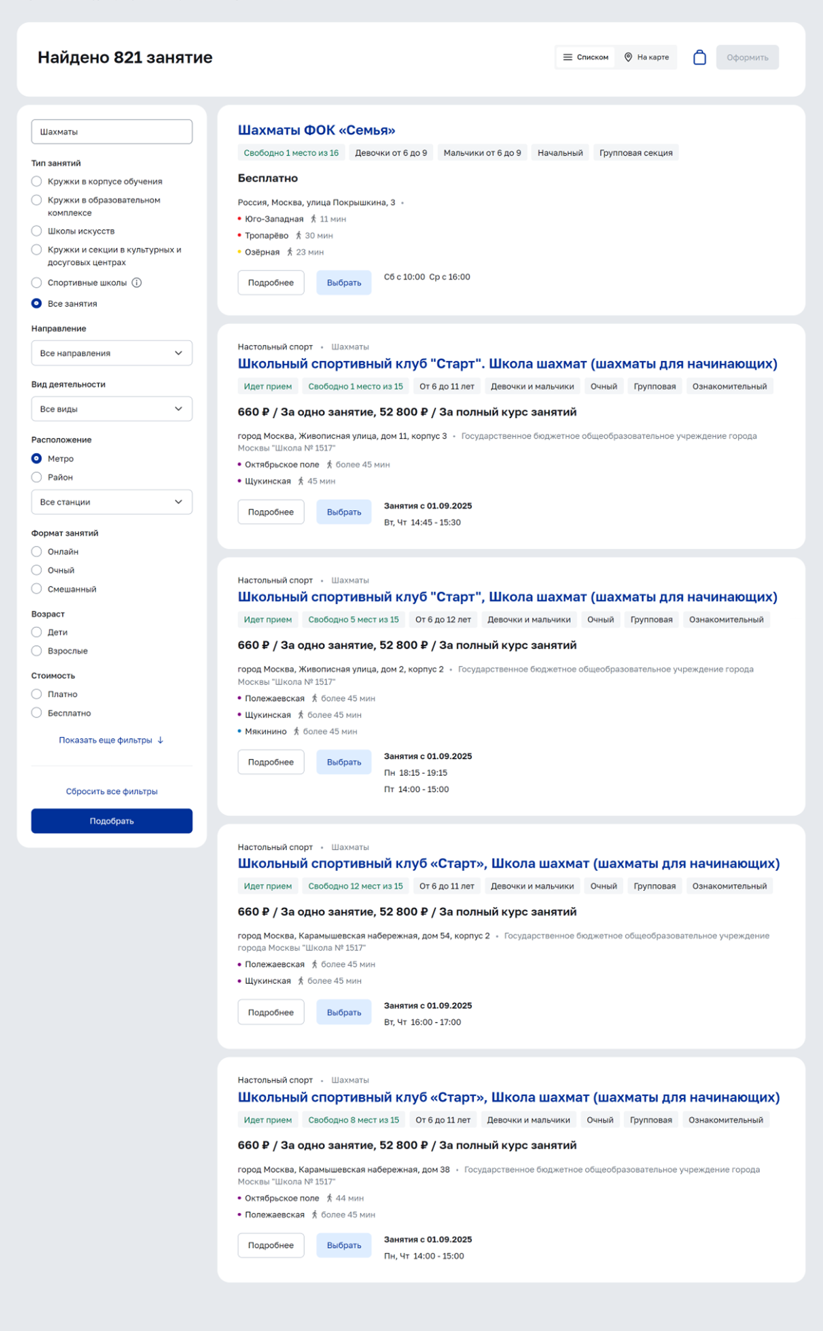The width and height of the screenshot is (823, 1331).
Task: Click the Шахматы search input field
Action: pos(112,132)
